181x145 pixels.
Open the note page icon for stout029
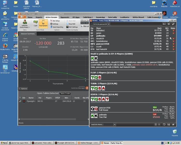(x=171, y=38)
